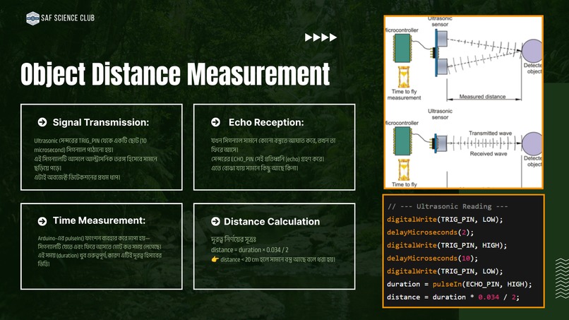569x320 pixels.
Task: Click the 'Echo Reception:' heading
Action: pos(266,122)
